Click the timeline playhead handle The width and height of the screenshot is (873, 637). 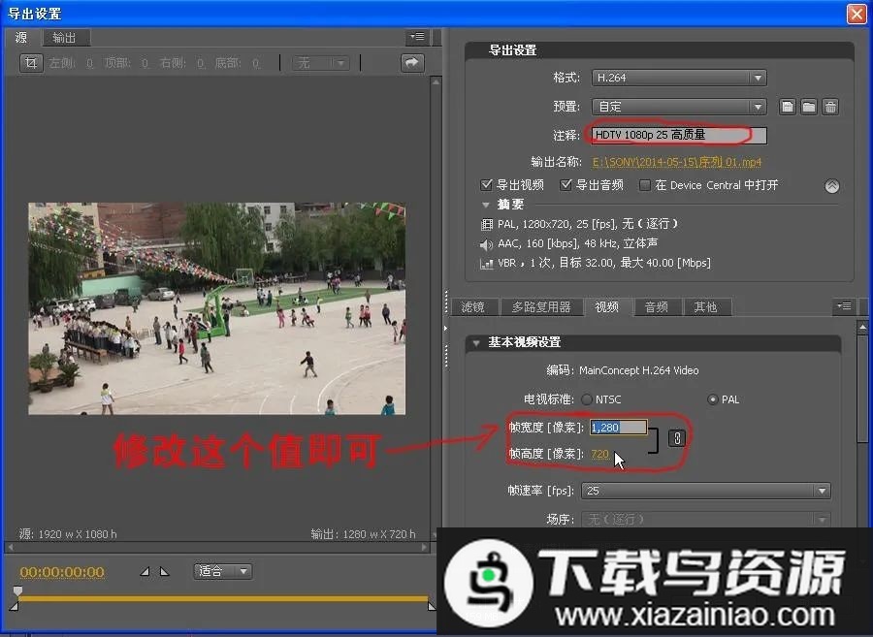[16, 591]
